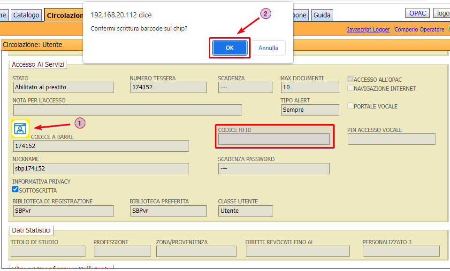Screen dimensions: 450x271
Task: Click the RFID card write icon
Action: tap(20, 128)
